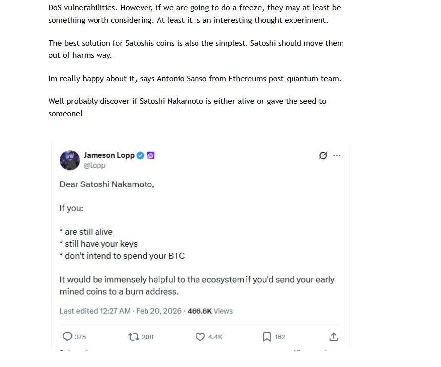The height and width of the screenshot is (367, 441).
Task: Click the Grok slashed-circle icon
Action: coord(323,155)
